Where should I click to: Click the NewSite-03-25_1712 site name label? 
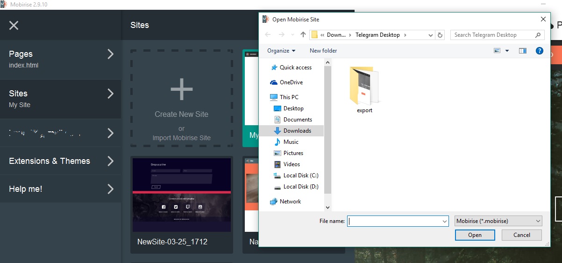click(x=172, y=242)
